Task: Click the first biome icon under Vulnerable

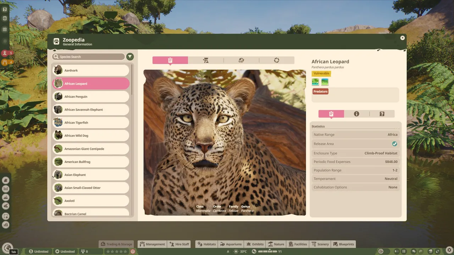Action: (x=315, y=82)
